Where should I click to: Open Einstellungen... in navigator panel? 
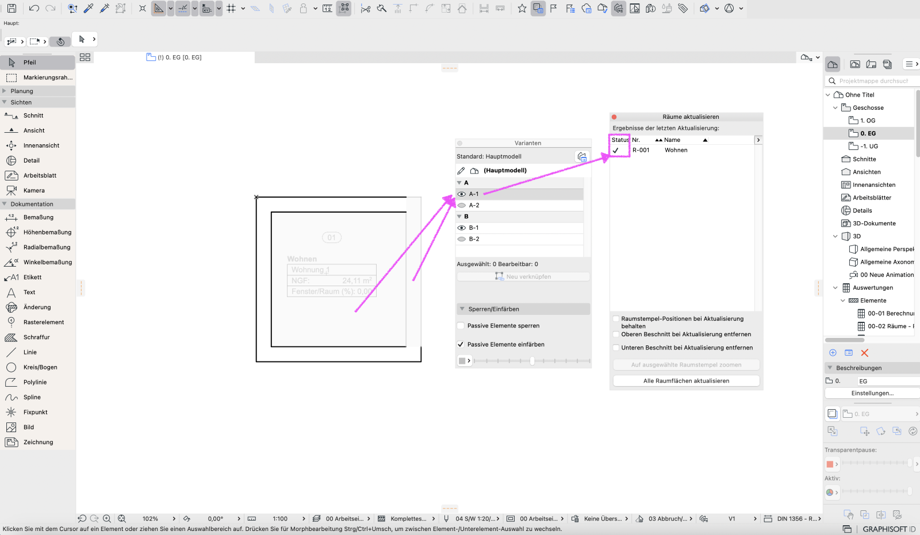pyautogui.click(x=872, y=393)
